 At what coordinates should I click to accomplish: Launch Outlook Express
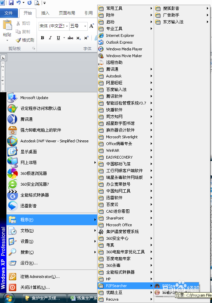tap(126, 42)
